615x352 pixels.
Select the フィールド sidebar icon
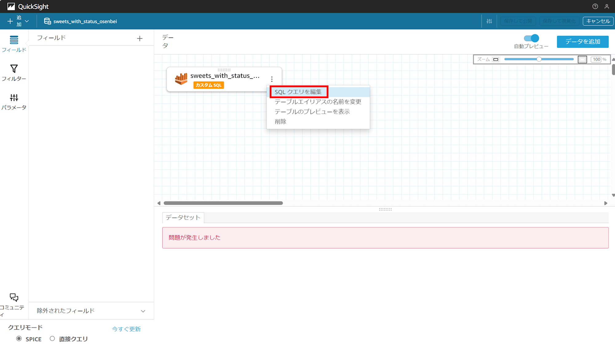(14, 44)
